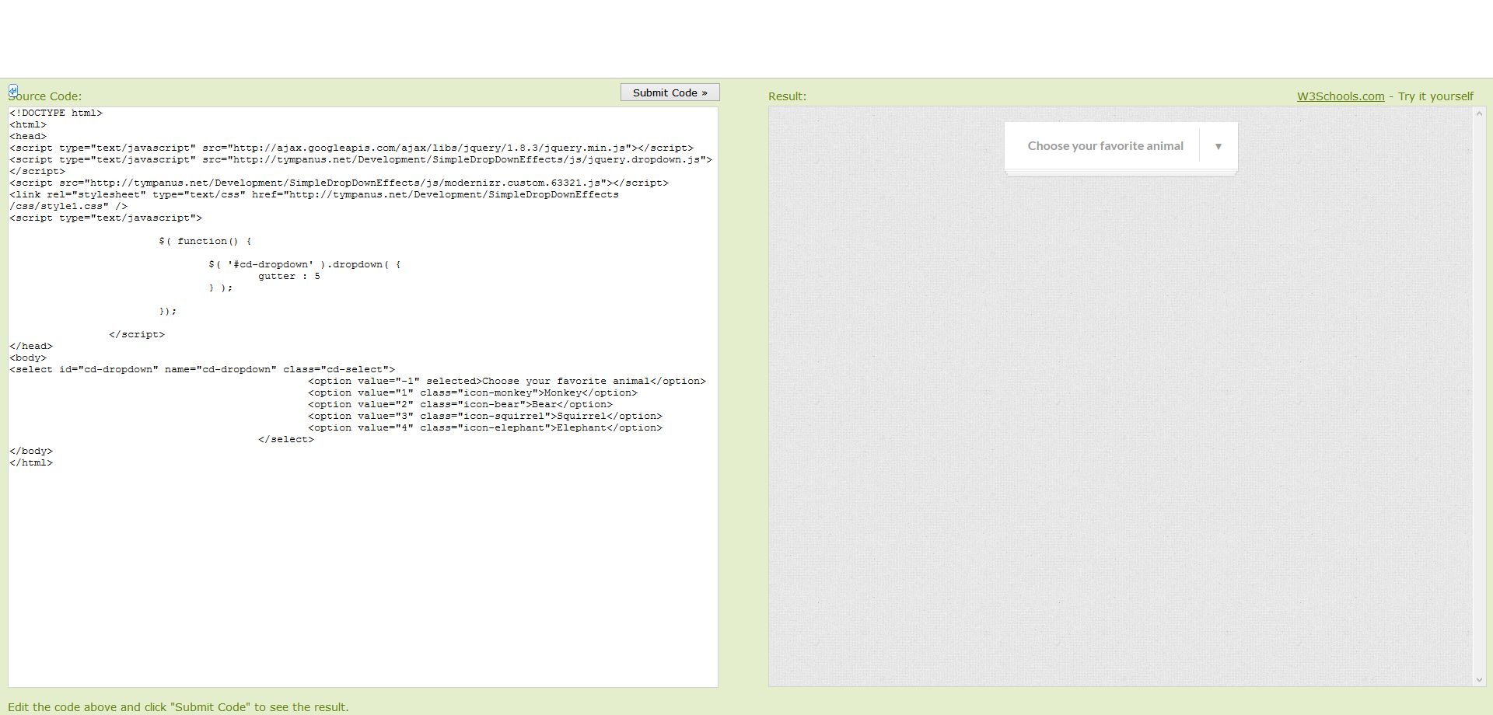This screenshot has width=1493, height=715.
Task: Open the "Choose your favorite animal" dropdown
Action: click(x=1105, y=146)
